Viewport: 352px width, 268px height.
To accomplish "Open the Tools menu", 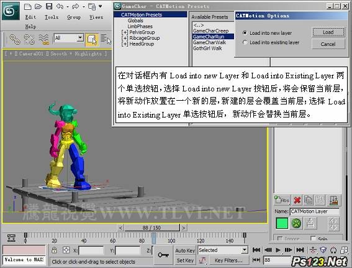I will coord(52,17).
